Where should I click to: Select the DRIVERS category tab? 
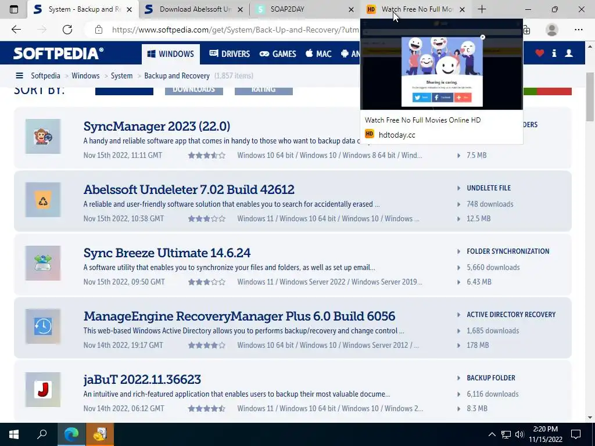point(230,54)
